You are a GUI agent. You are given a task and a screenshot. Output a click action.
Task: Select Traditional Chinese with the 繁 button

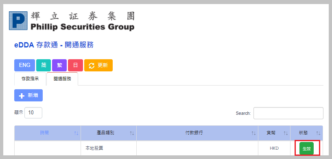click(59, 65)
